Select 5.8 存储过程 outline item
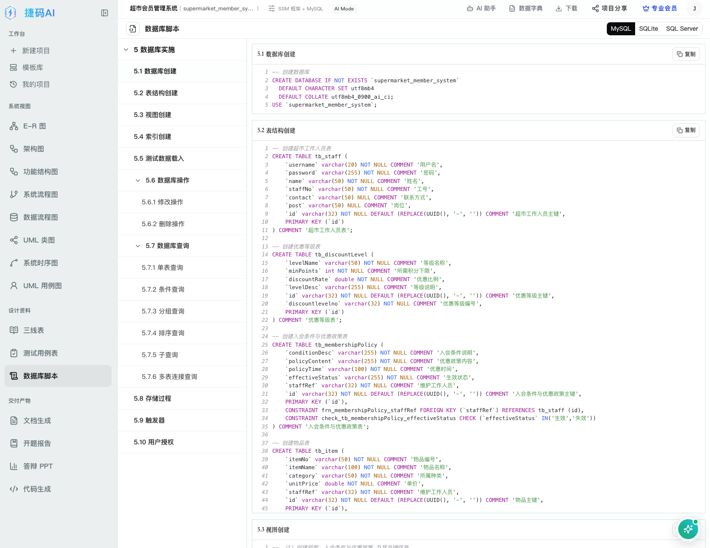 [x=182, y=399]
